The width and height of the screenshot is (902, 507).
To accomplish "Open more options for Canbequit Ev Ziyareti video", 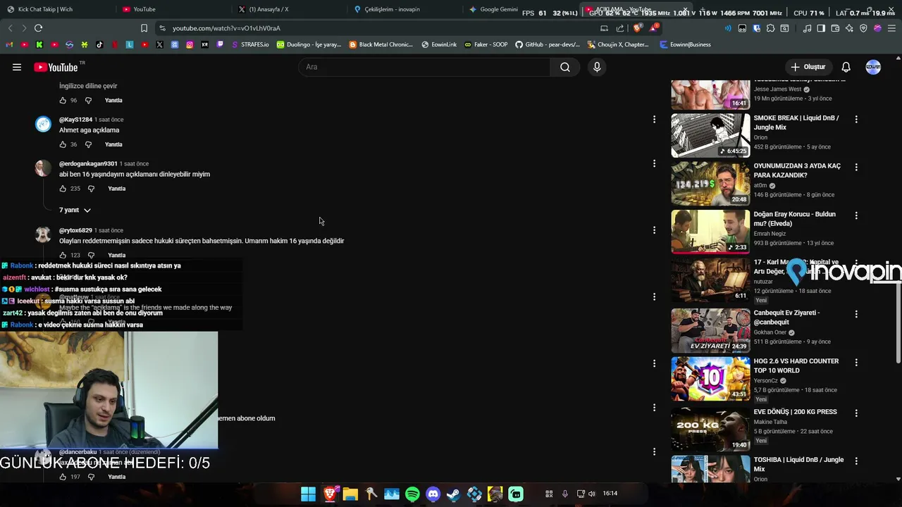I will (856, 314).
